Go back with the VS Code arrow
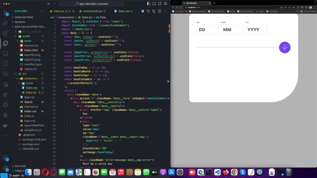 [x=49, y=3]
